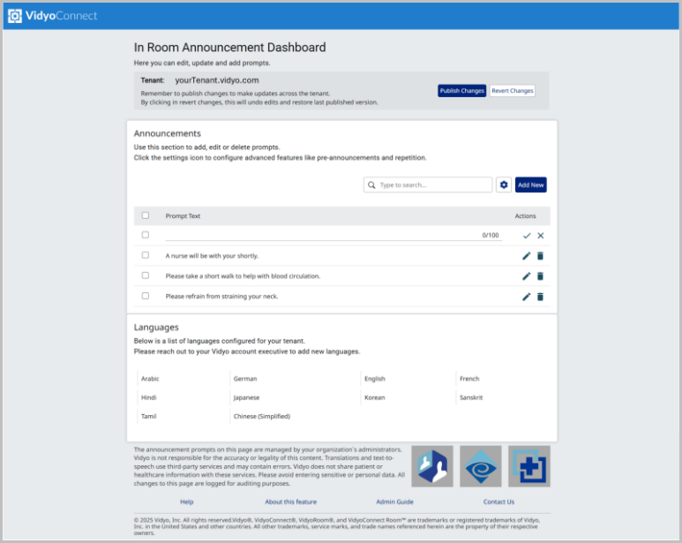Open the Admin Guide link
682x543 pixels.
click(394, 502)
